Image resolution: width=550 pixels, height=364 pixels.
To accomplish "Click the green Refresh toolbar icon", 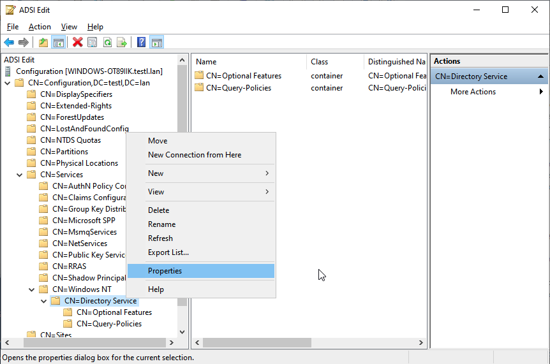I will [x=107, y=43].
